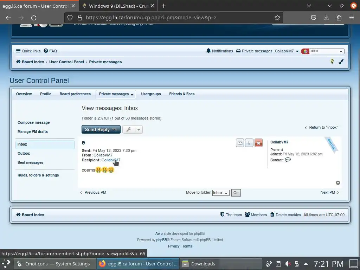This screenshot has width=360, height=270.
Task: Open Rules, folders & settings
Action: [x=38, y=175]
